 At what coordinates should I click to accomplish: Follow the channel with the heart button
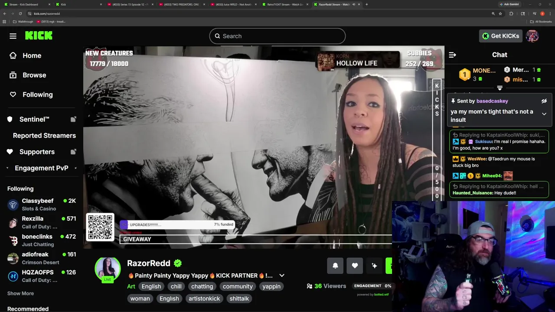pyautogui.click(x=355, y=266)
